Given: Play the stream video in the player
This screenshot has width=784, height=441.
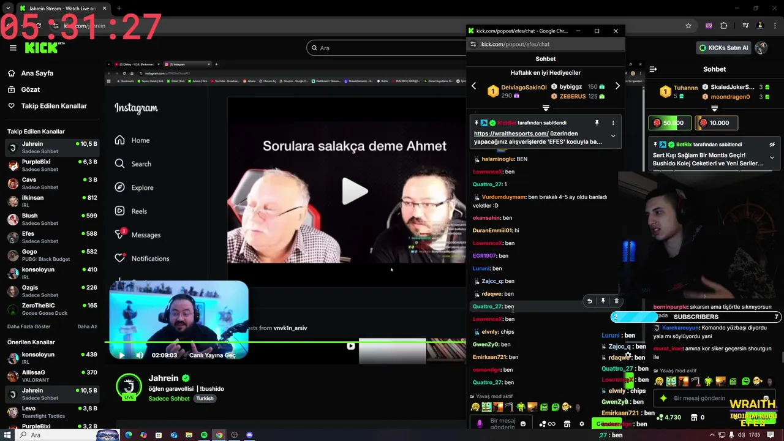Looking at the screenshot, I should (121, 355).
